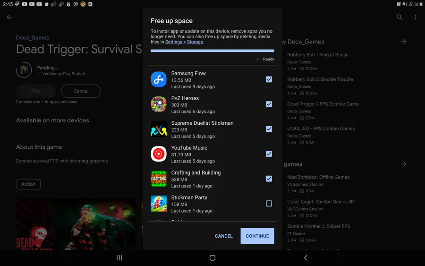This screenshot has height=266, width=425.
Task: Uncheck the Crafting and Building checkbox
Action: point(269,179)
